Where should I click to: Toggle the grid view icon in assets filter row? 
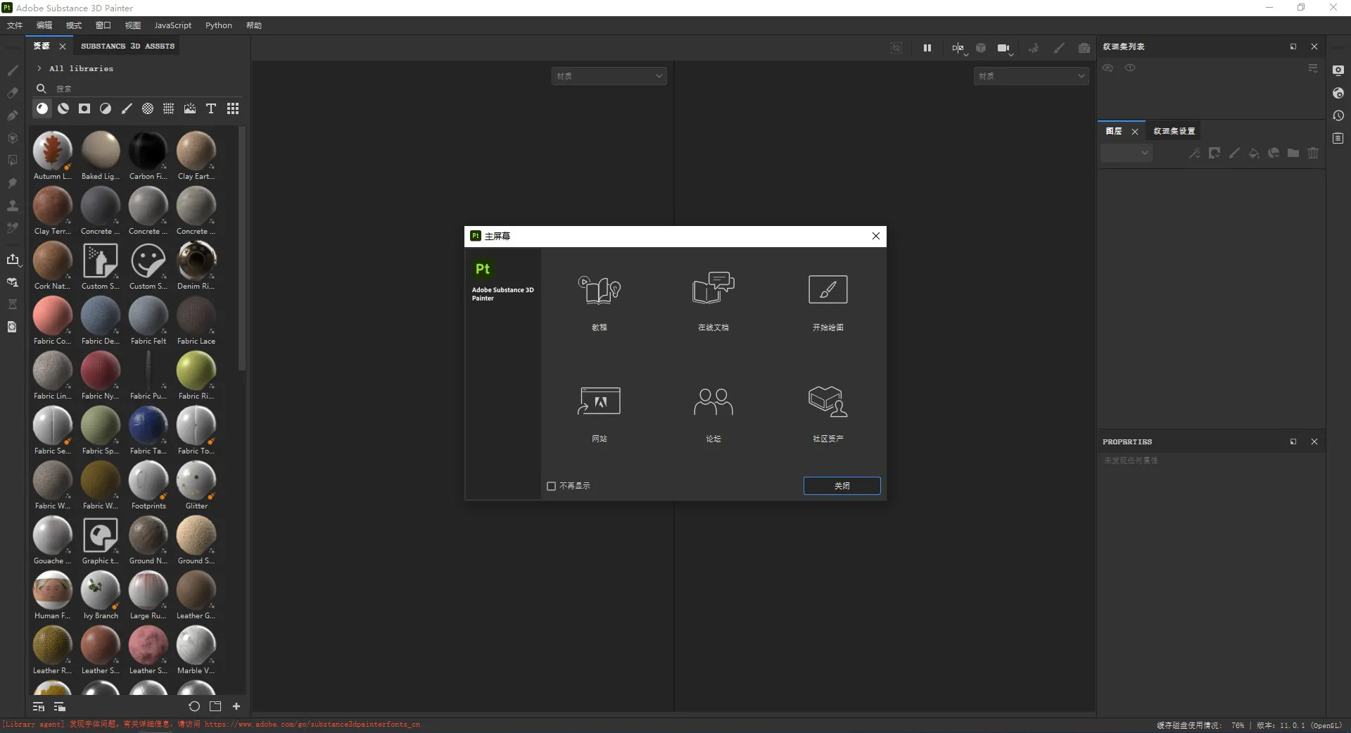tap(233, 108)
